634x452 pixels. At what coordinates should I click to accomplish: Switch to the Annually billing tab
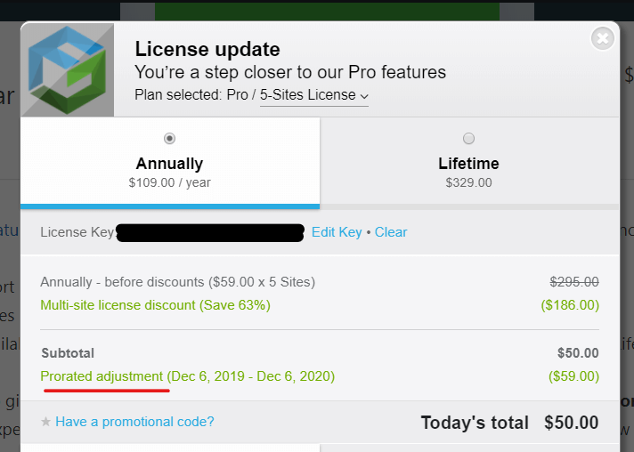(x=170, y=163)
